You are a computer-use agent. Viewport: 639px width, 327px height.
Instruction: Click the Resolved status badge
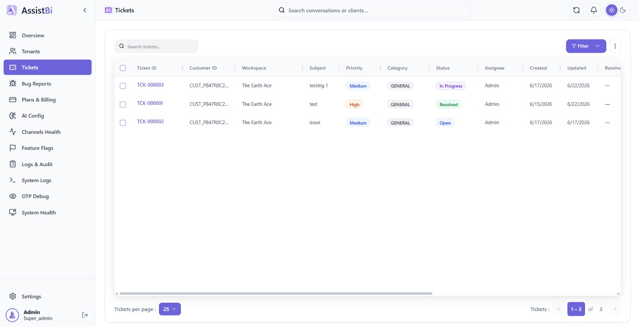pyautogui.click(x=448, y=105)
